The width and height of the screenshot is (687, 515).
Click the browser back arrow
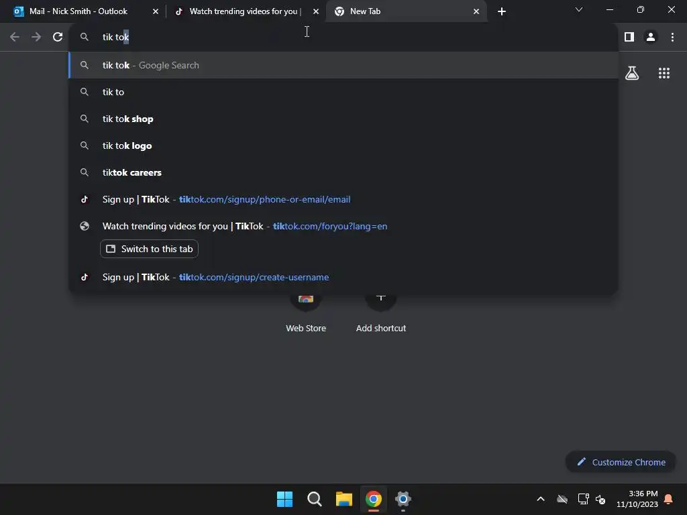(x=15, y=38)
